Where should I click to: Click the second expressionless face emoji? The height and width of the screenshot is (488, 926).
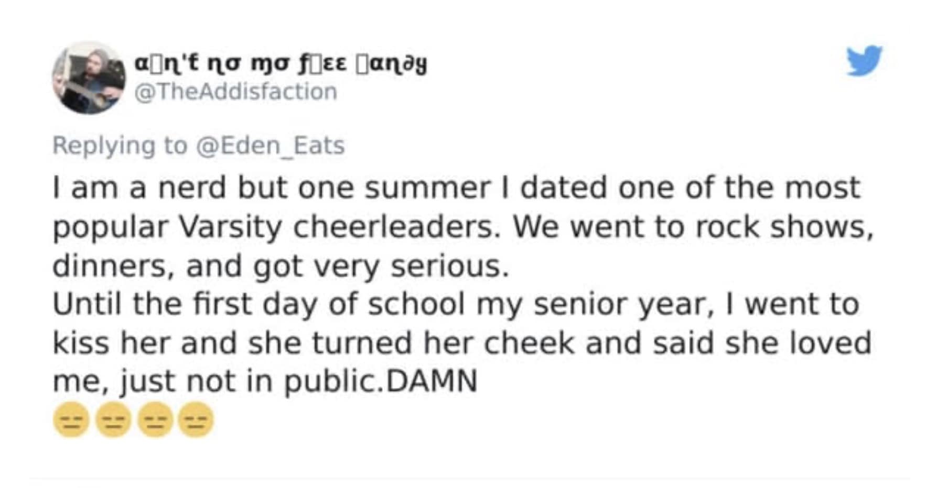pyautogui.click(x=113, y=419)
